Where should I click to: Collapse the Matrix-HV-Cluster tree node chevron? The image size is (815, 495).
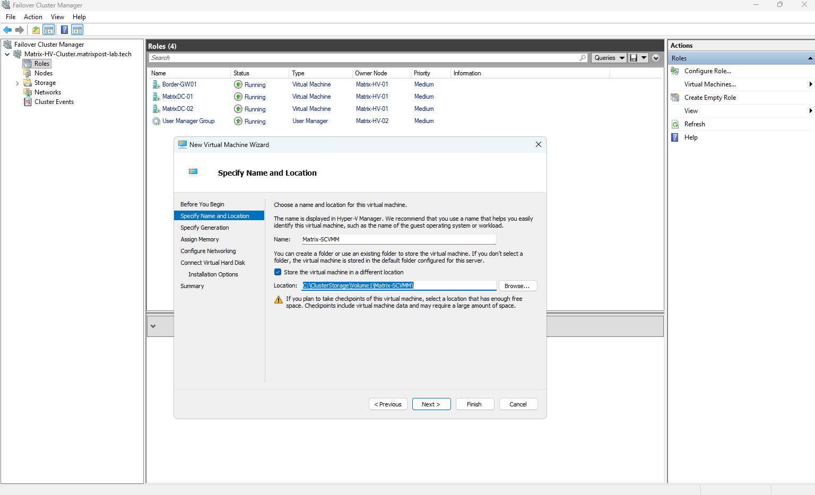[x=7, y=54]
